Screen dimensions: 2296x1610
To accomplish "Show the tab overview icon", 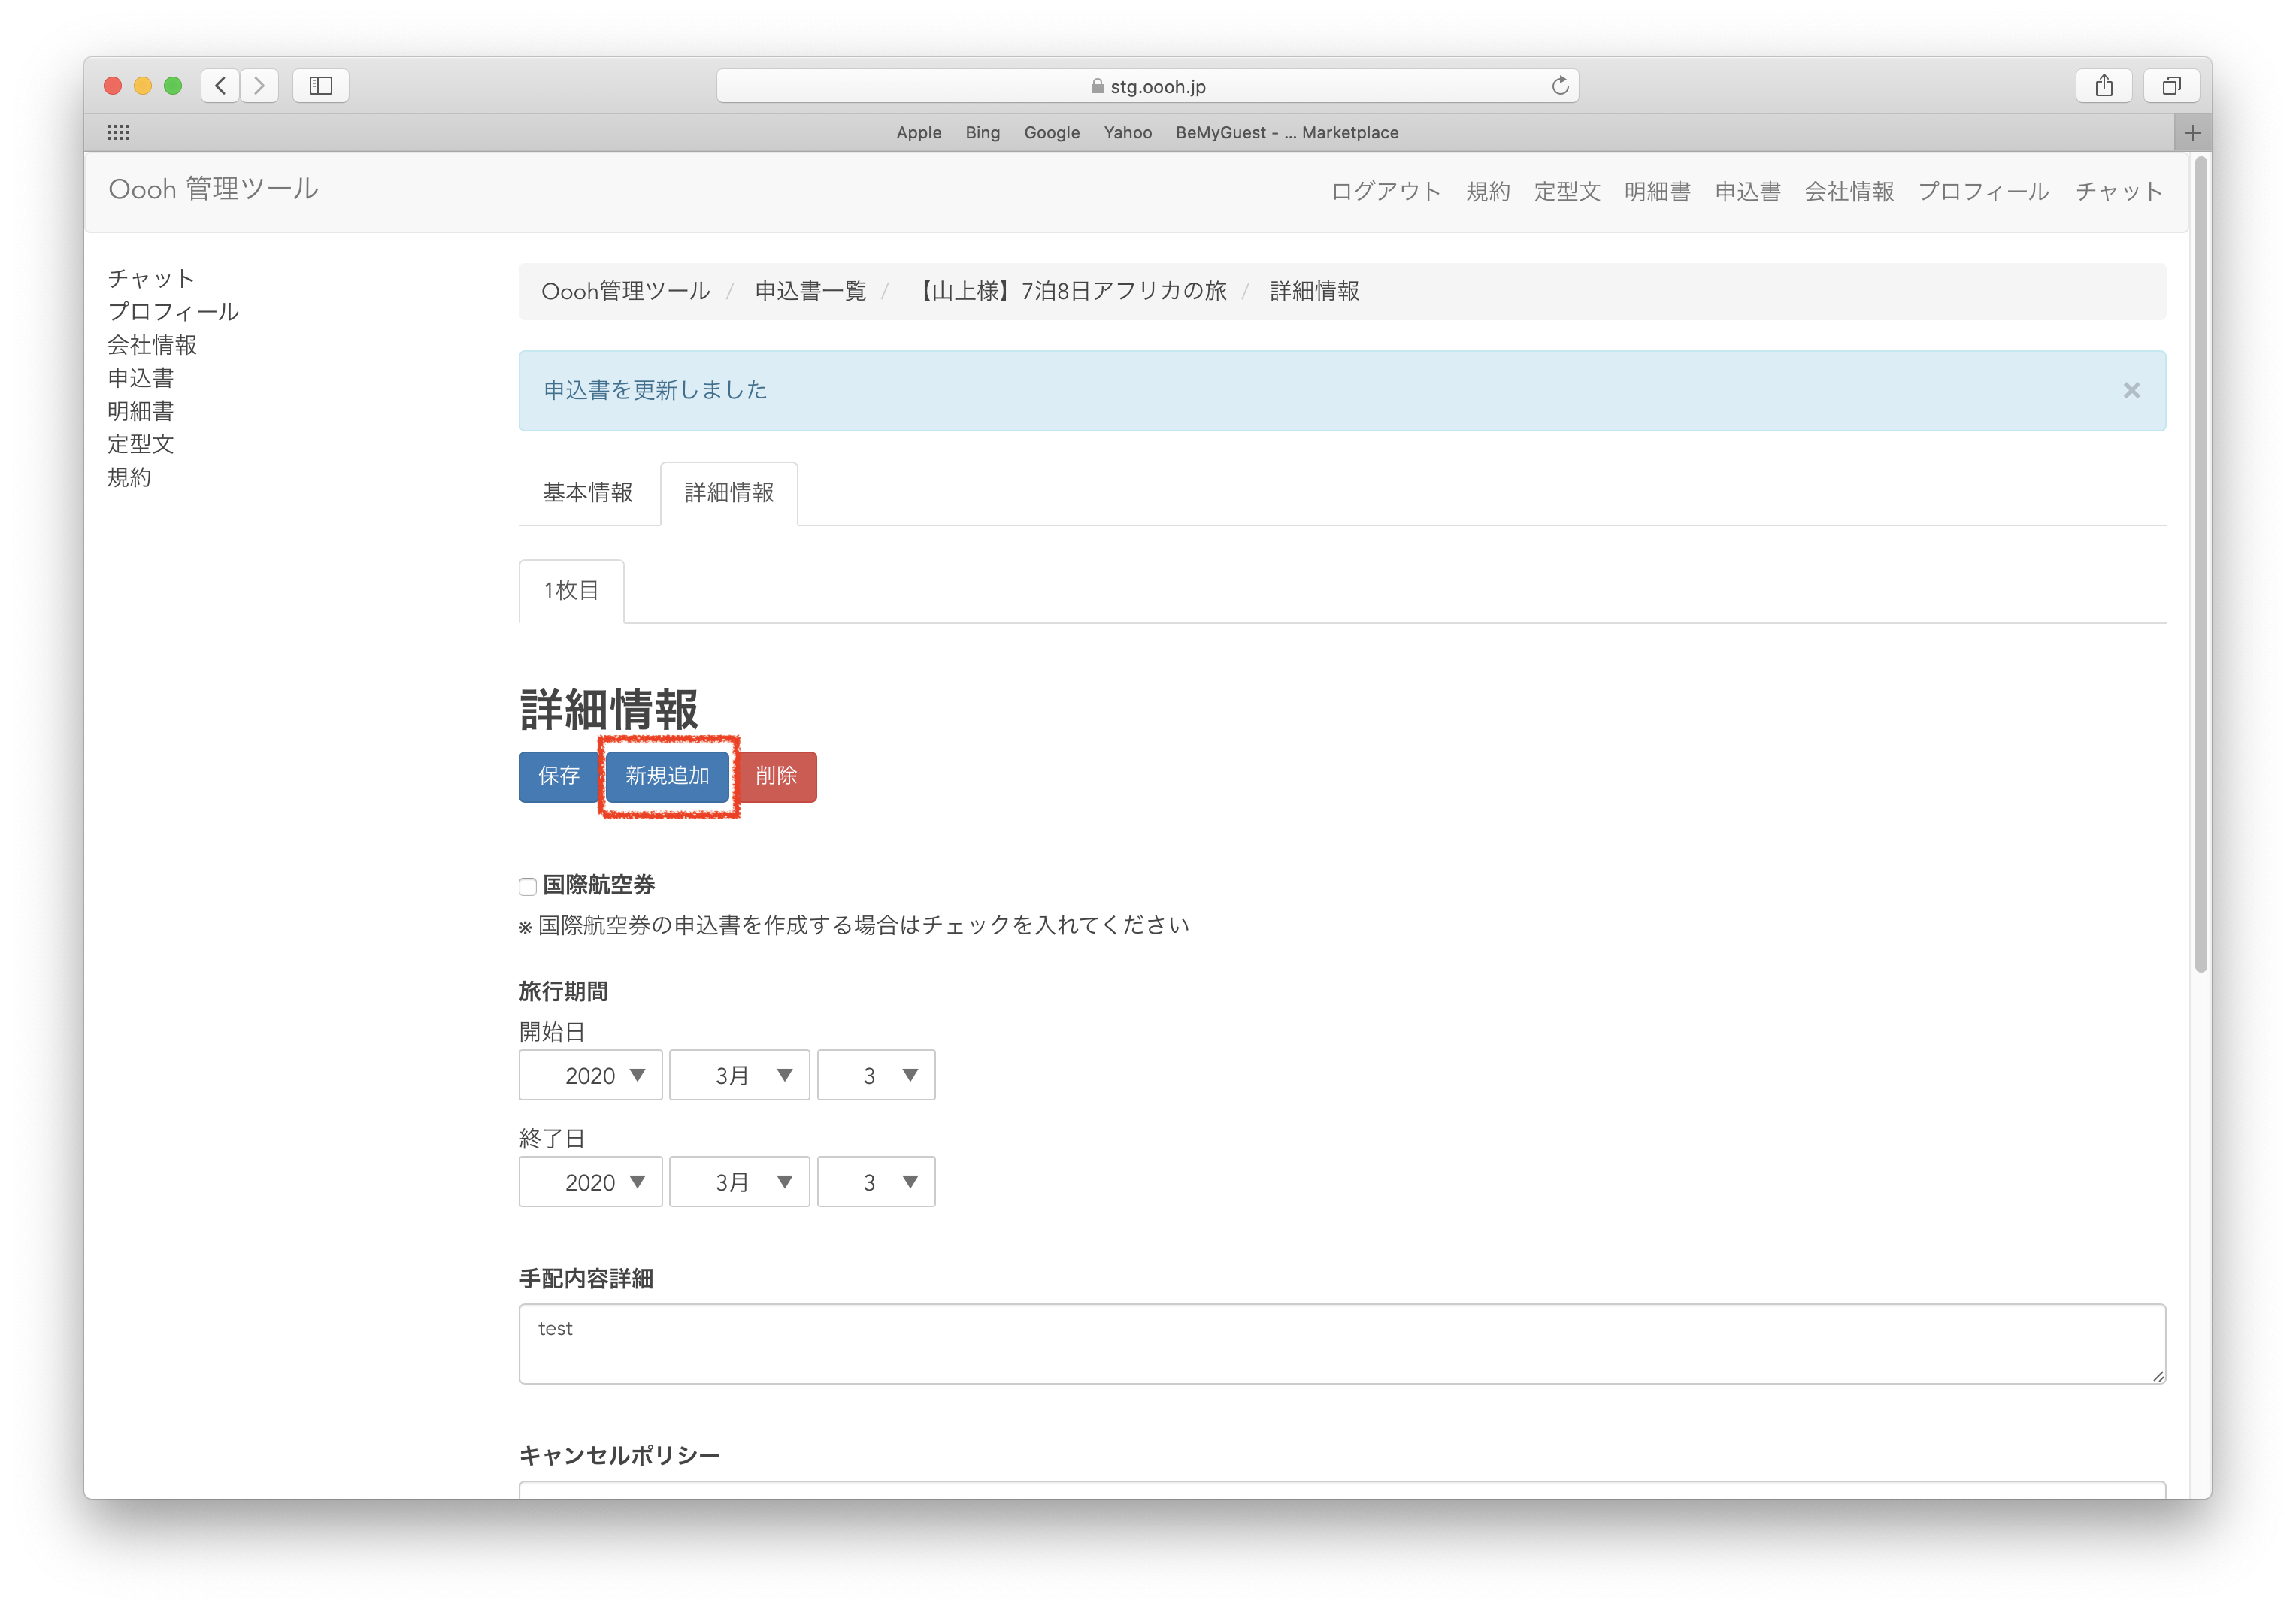I will (x=2171, y=86).
